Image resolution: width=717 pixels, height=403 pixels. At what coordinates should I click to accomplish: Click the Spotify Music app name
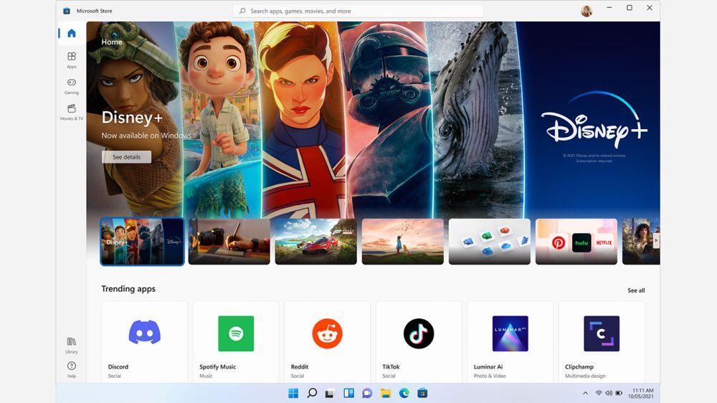click(218, 367)
